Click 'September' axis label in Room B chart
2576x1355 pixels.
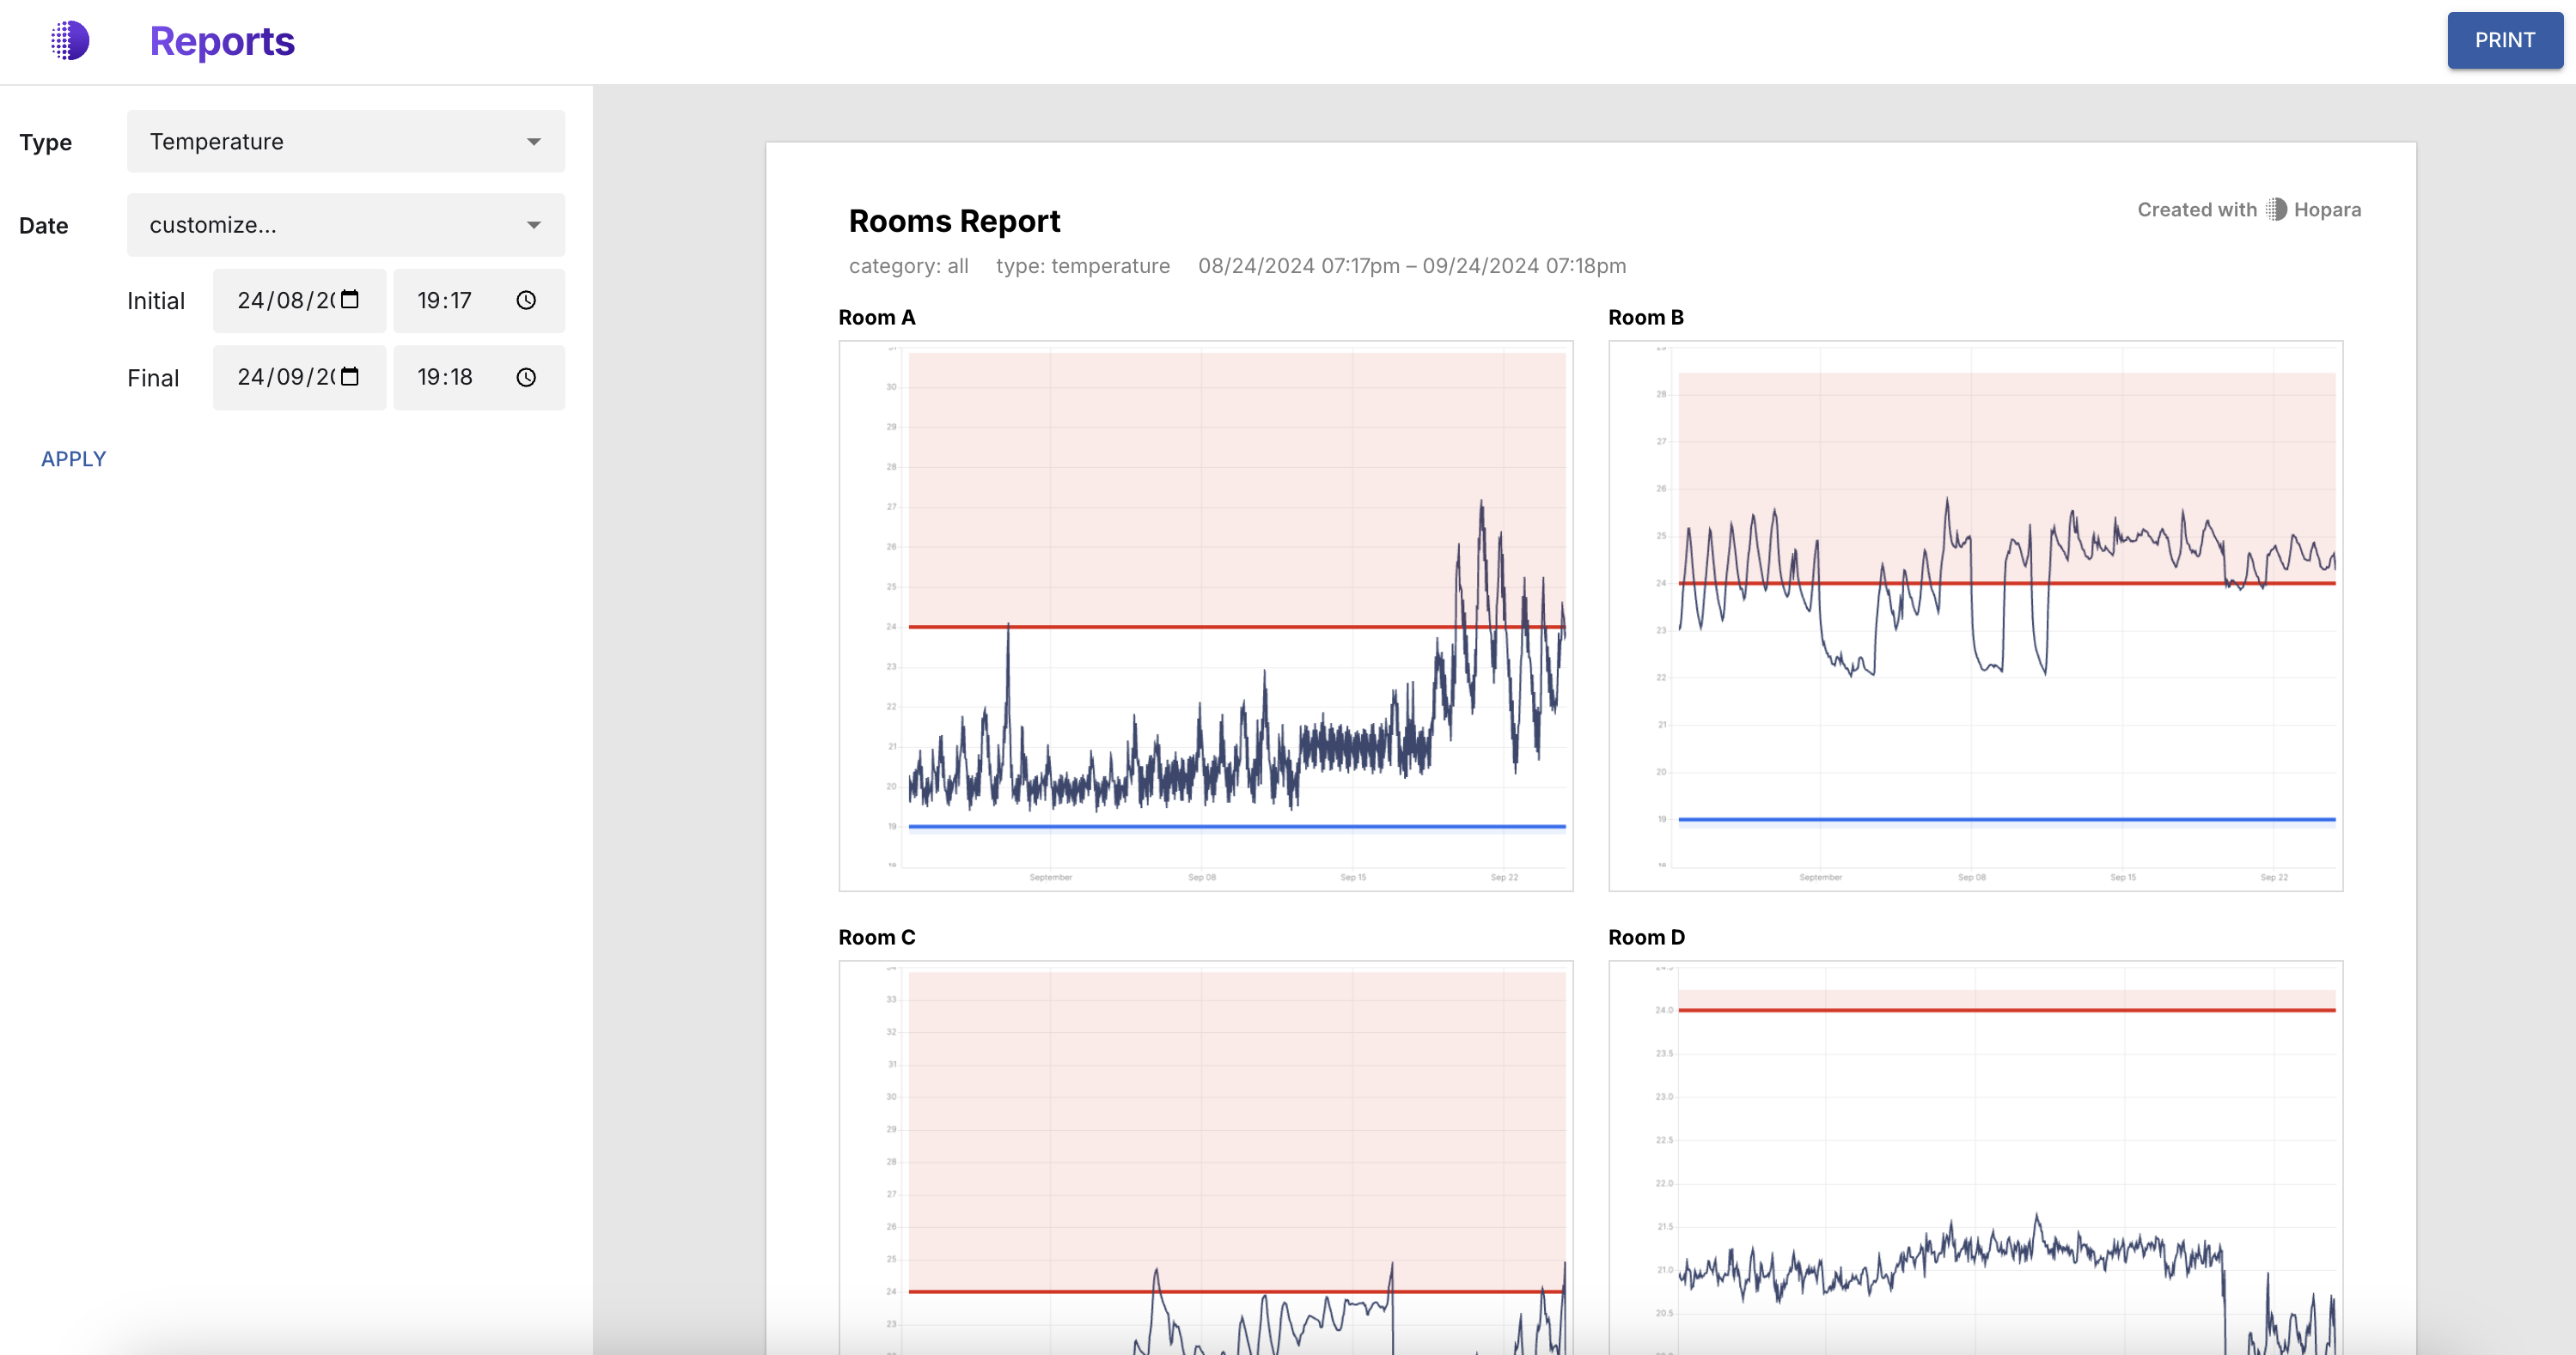pyautogui.click(x=1820, y=878)
